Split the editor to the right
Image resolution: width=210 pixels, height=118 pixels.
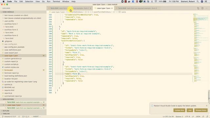click(x=202, y=8)
